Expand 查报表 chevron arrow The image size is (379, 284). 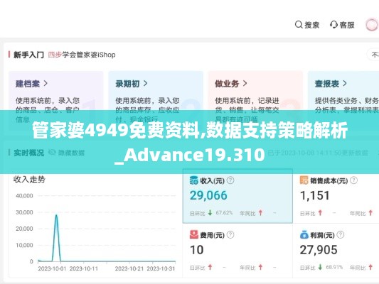pyautogui.click(x=345, y=84)
